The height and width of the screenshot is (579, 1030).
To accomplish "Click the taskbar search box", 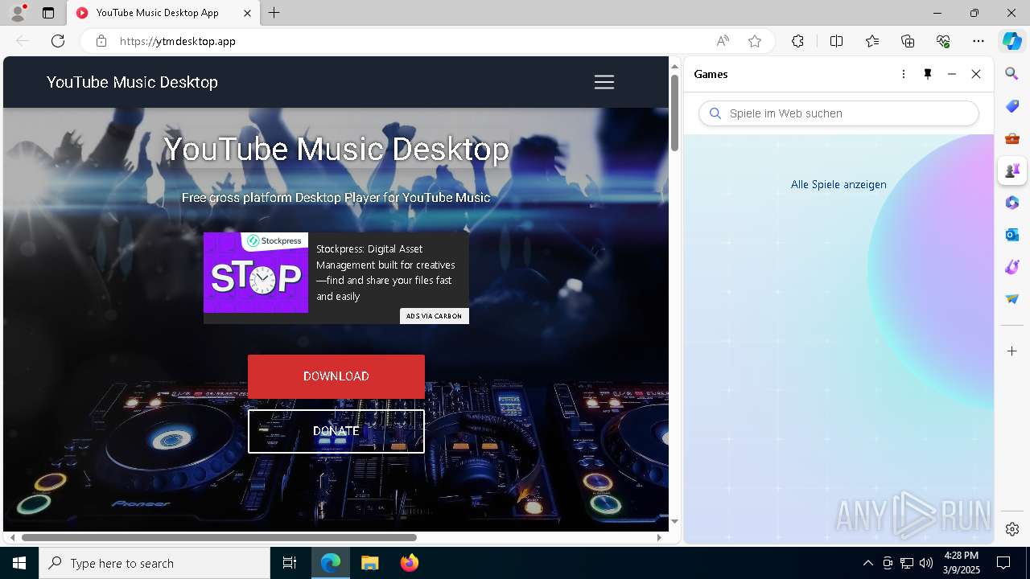I will (x=154, y=563).
